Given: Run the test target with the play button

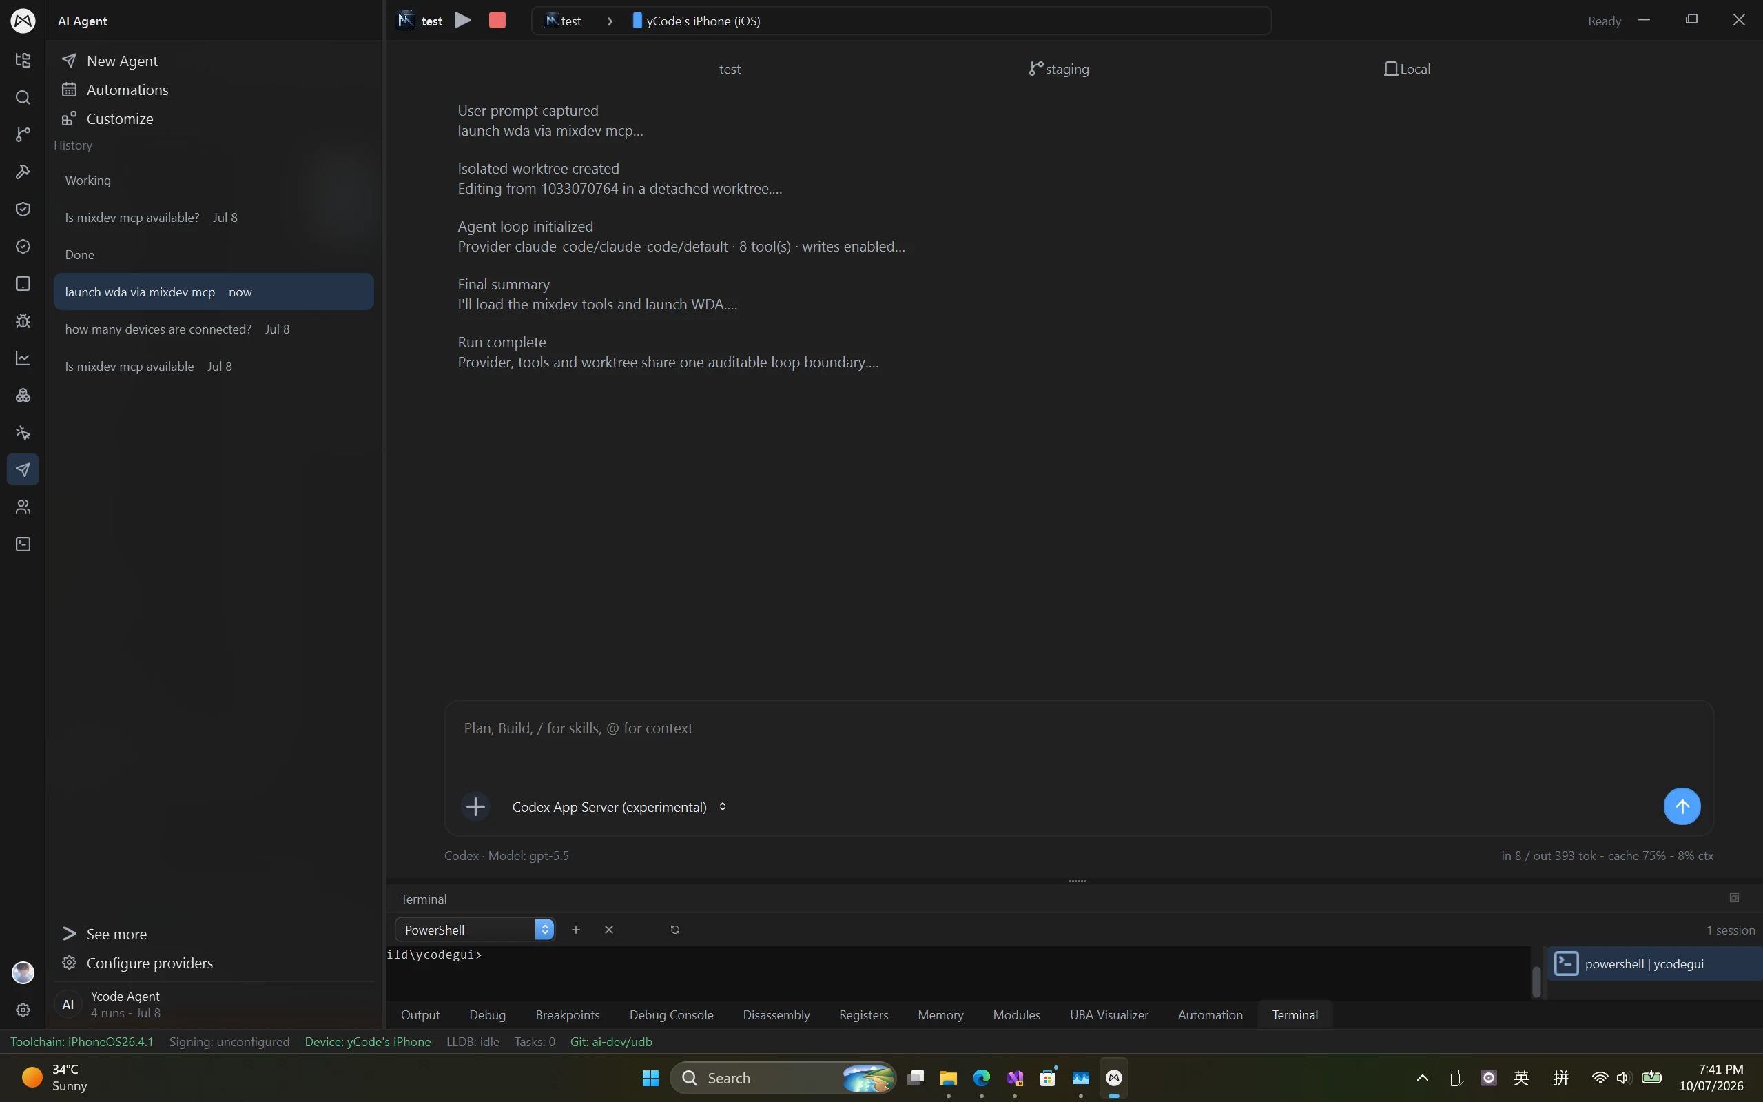Looking at the screenshot, I should click(x=464, y=21).
